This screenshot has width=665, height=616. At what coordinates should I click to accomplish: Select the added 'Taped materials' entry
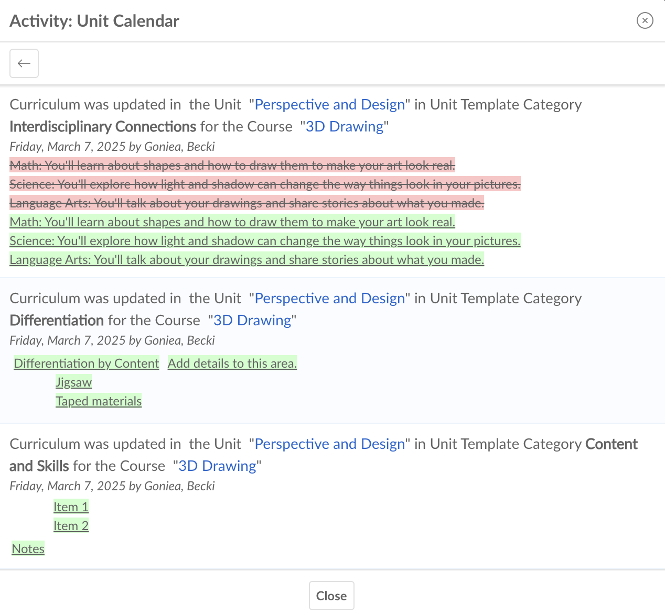click(x=99, y=401)
